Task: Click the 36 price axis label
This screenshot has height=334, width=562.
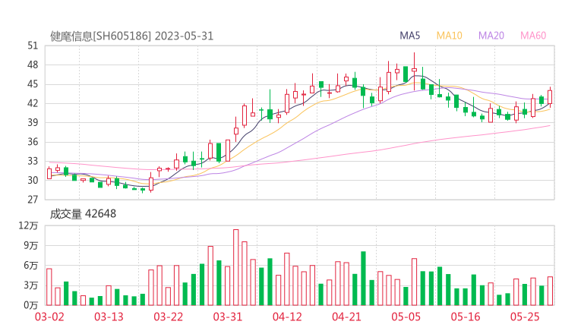Action: [x=33, y=142]
